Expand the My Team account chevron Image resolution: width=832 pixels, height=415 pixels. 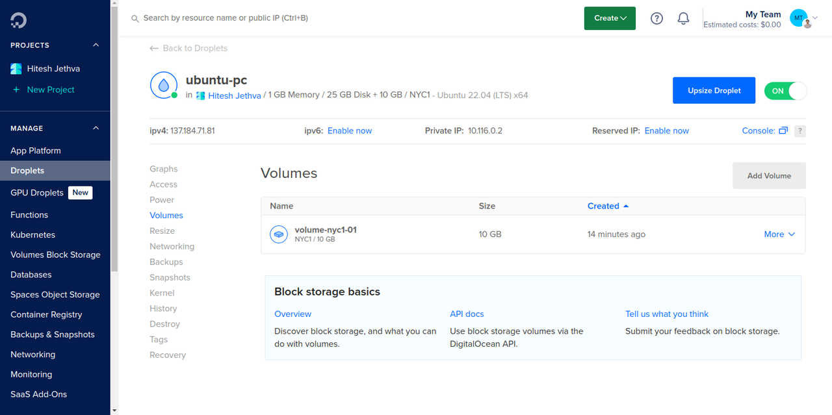pos(815,18)
